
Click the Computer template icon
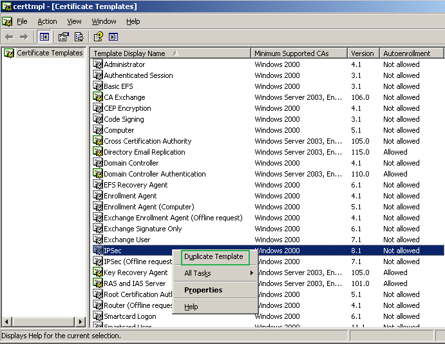[x=98, y=129]
